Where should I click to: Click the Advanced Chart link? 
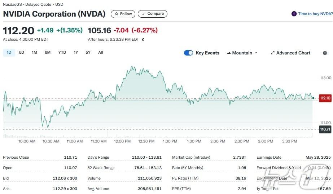(293, 53)
